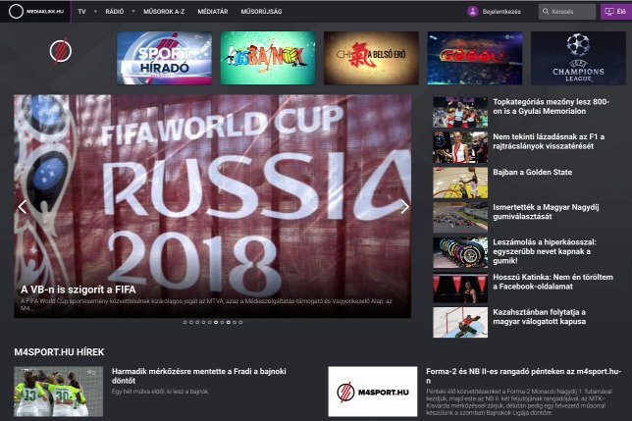Click the grid girl article thumbnail
Image resolution: width=632 pixels, height=421 pixels.
[x=460, y=147]
